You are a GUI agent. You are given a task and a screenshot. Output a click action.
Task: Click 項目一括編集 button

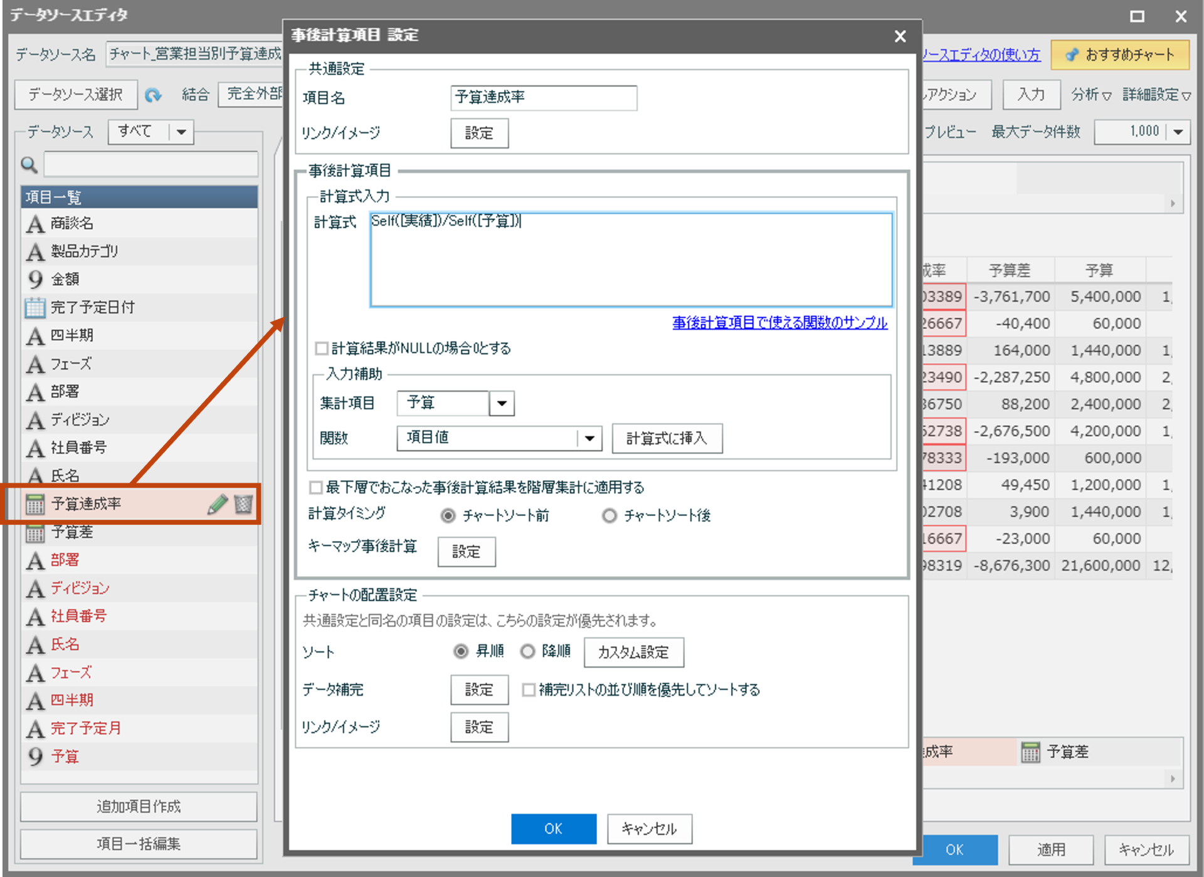pyautogui.click(x=139, y=844)
